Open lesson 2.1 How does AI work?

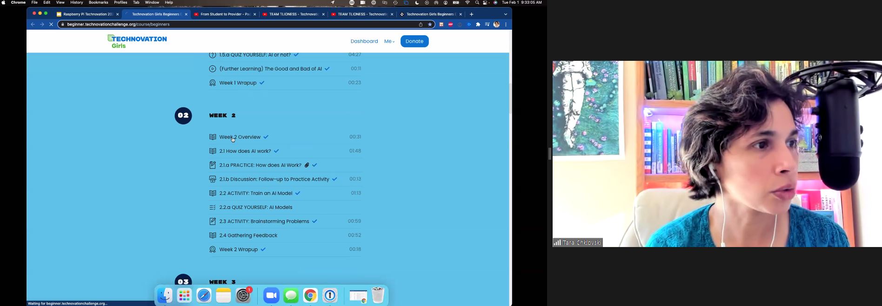245,151
